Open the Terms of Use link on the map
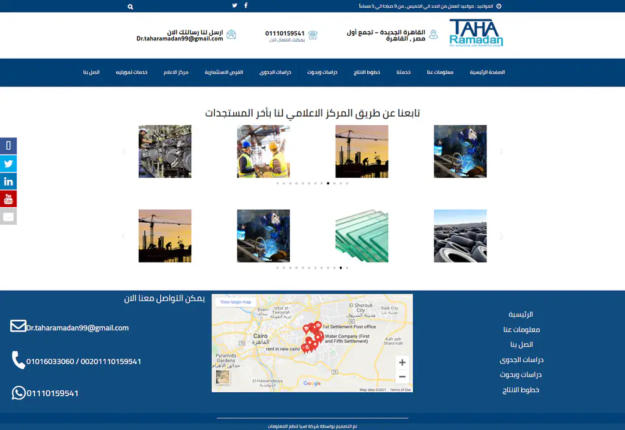 click(400, 390)
